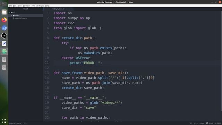The image size is (222, 125).
Task: Click the videos folder icon in tree
Action: (x=14, y=15)
